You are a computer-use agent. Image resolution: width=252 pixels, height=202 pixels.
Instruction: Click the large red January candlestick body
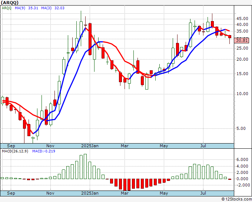coord(90,39)
